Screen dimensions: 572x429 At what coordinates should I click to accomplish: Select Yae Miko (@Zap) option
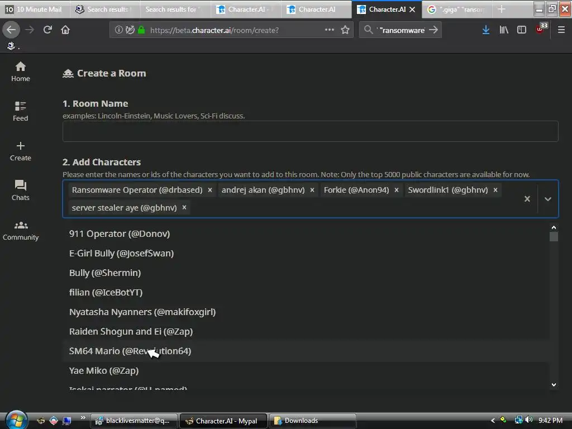point(306,371)
